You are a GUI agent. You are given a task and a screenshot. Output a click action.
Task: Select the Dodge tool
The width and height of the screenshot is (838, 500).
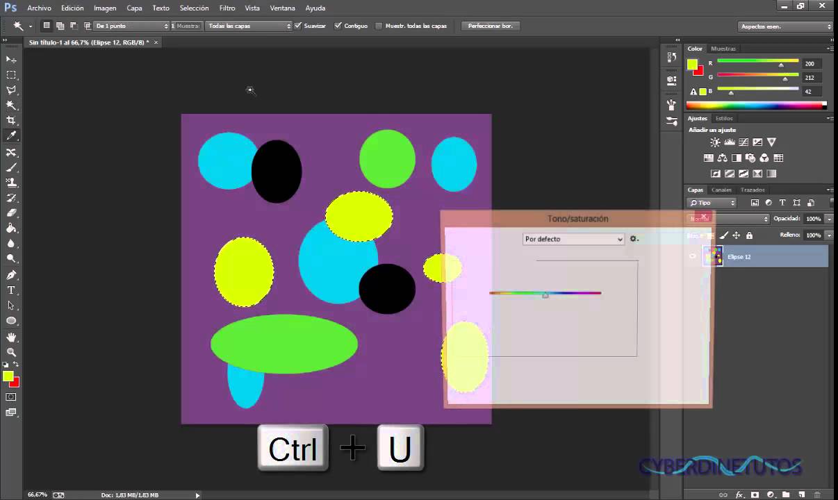coord(11,259)
